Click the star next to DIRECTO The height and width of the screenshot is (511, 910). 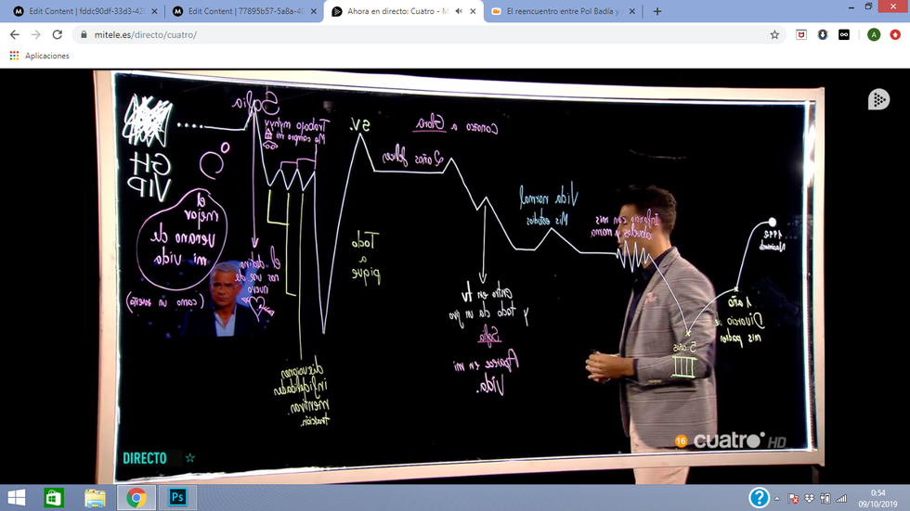coord(189,458)
